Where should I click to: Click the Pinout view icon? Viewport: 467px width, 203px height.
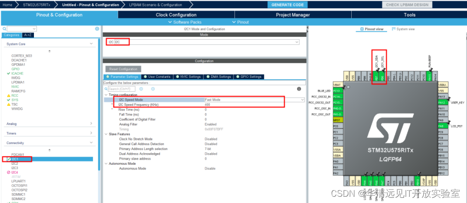pyautogui.click(x=362, y=29)
